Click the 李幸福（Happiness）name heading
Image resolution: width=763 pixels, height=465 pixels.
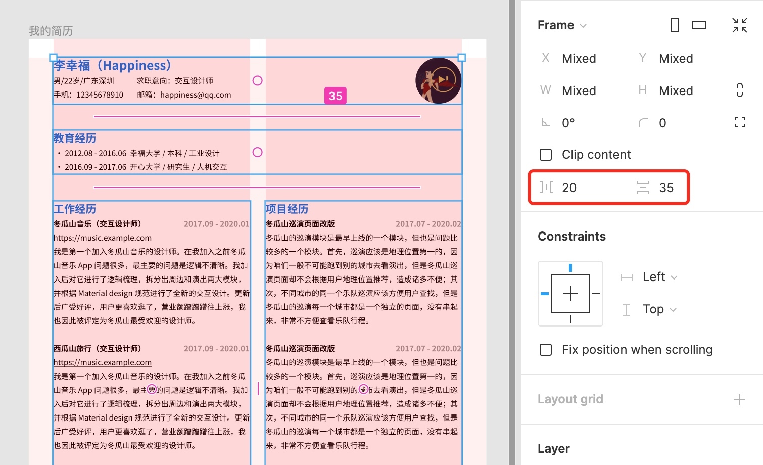coord(112,65)
